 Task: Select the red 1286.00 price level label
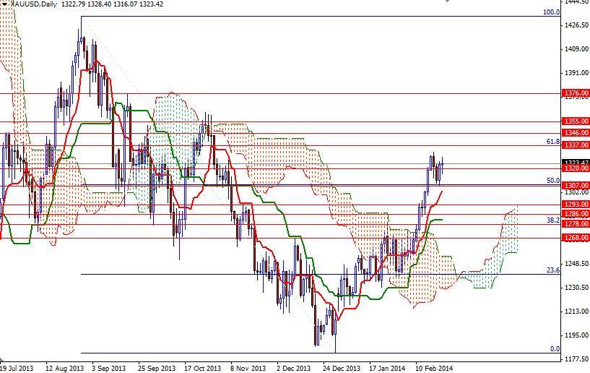click(576, 214)
